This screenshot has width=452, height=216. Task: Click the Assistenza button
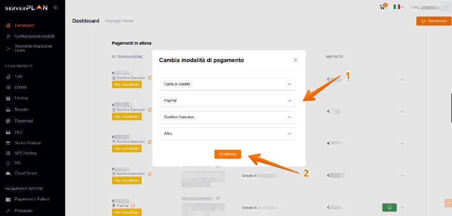pyautogui.click(x=433, y=21)
